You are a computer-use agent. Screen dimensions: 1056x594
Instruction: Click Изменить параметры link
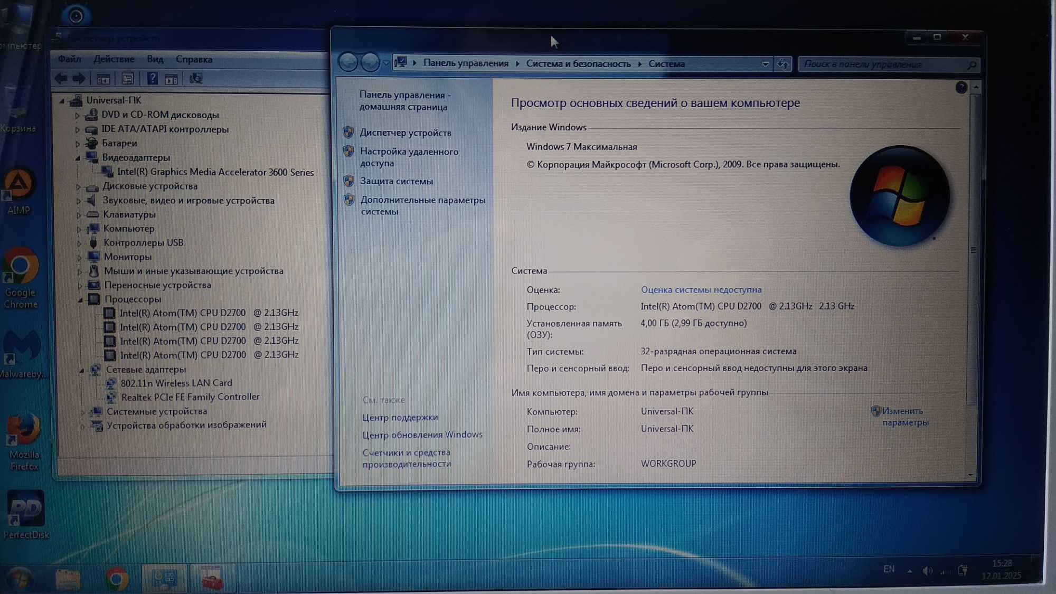(x=905, y=417)
